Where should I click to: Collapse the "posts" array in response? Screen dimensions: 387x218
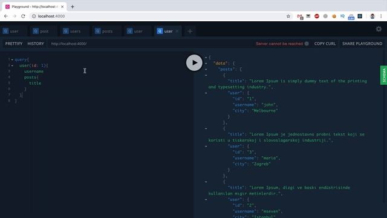click(x=206, y=69)
